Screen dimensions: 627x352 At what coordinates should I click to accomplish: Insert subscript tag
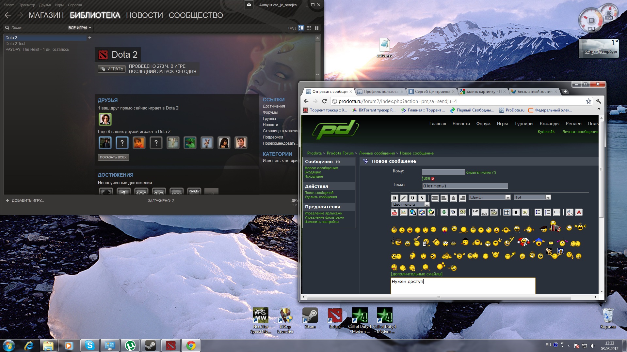[485, 212]
